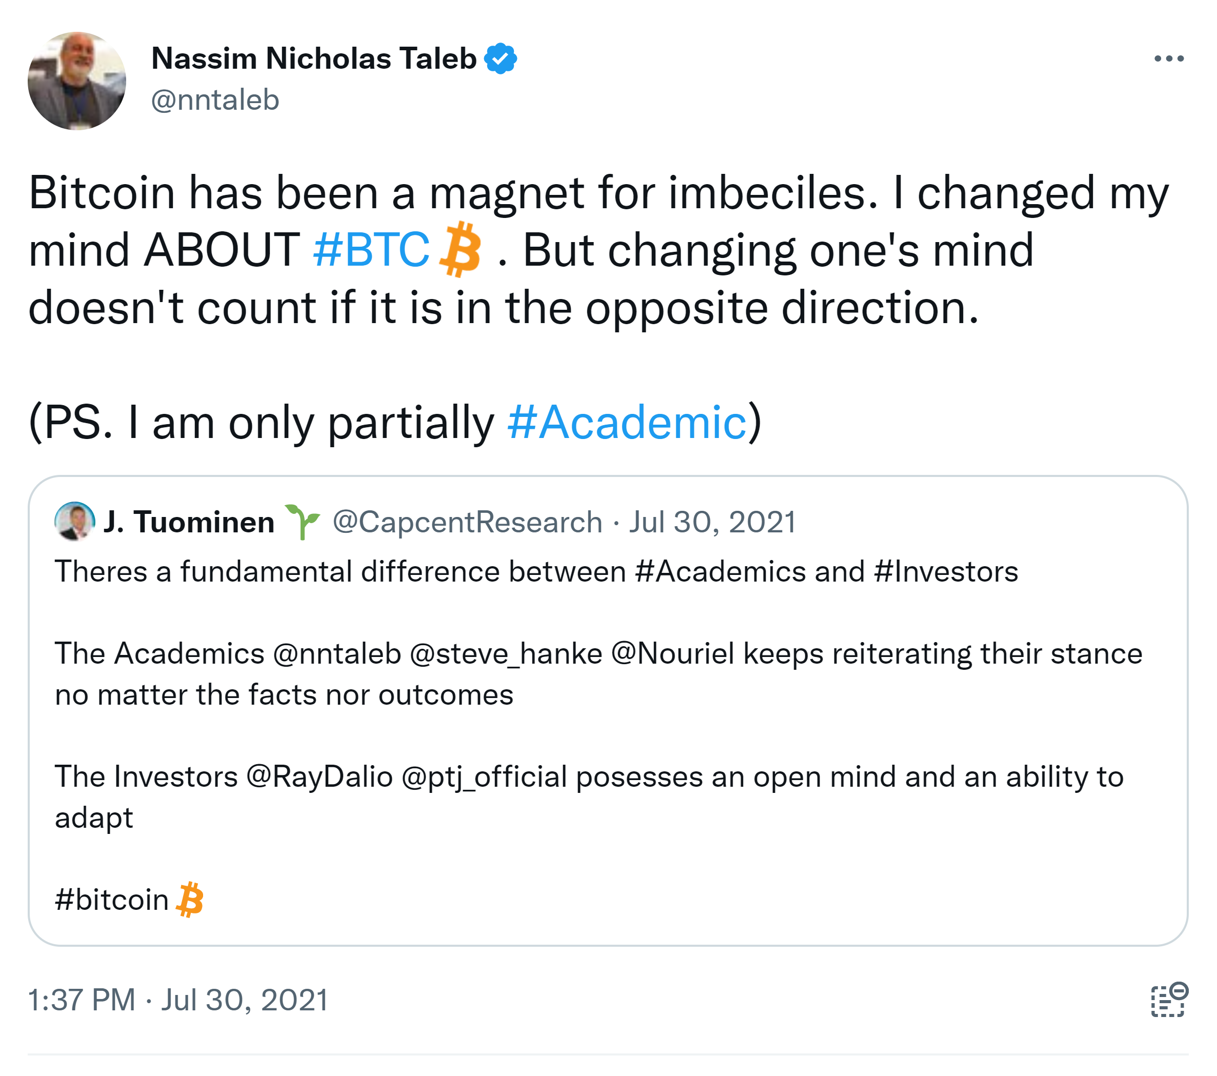Click the @RayDalio mention in quoted tweet
This screenshot has height=1076, width=1217.
319,777
